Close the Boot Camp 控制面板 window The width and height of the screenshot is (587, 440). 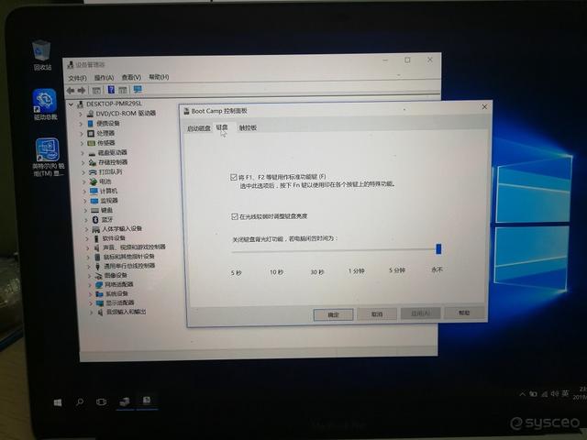pyautogui.click(x=484, y=107)
